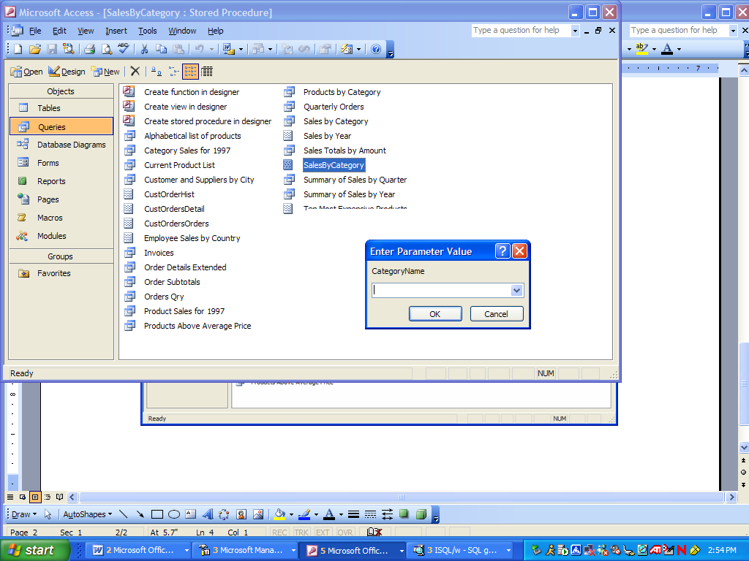The width and height of the screenshot is (749, 561).
Task: Insert WordArt from Drawing toolbar
Action: pos(207,514)
